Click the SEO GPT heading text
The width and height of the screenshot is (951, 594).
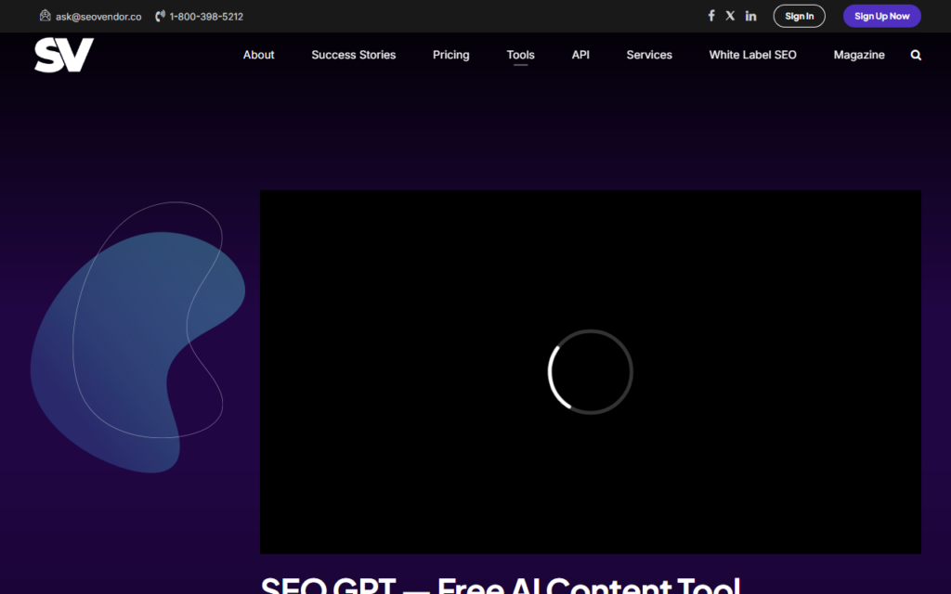tap(501, 585)
